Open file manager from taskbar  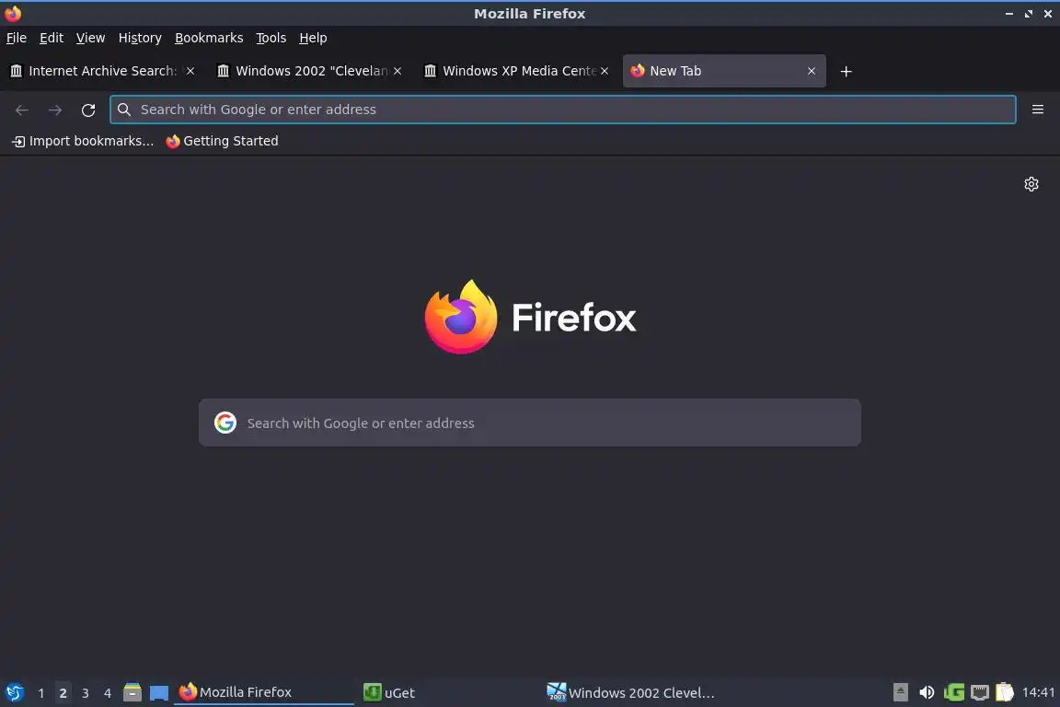pos(132,692)
